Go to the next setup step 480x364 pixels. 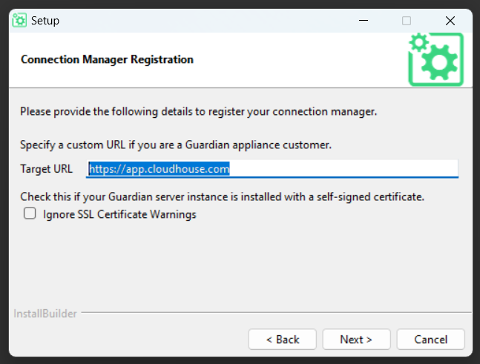click(x=356, y=340)
